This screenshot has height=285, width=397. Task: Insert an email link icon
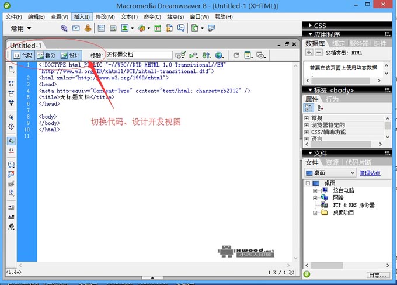pos(76,28)
